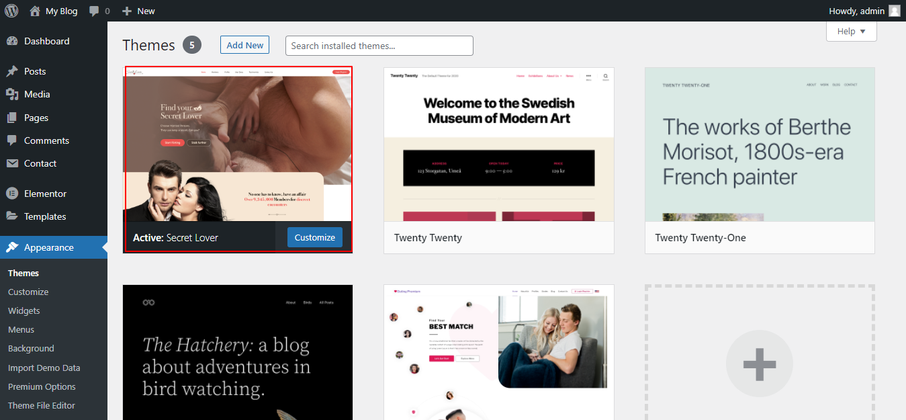
Task: Select the Appearance menu item
Action: click(x=54, y=247)
